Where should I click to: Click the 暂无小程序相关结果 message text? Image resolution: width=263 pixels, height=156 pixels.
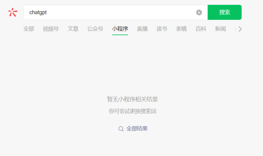pos(132,99)
